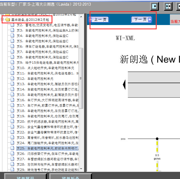Open 页21: 安全气囊卷簧 entry
The height and width of the screenshot is (179, 180).
click(x=48, y=127)
